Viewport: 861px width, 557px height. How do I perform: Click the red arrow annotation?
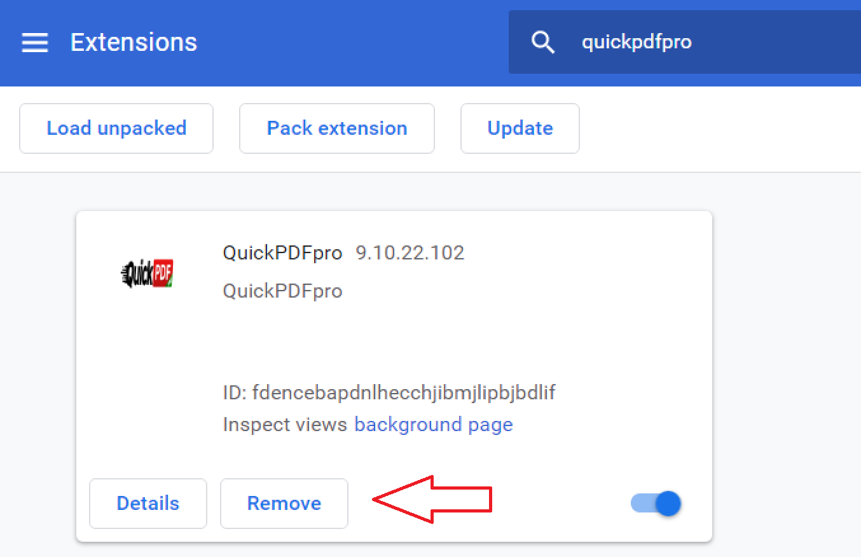pos(432,499)
